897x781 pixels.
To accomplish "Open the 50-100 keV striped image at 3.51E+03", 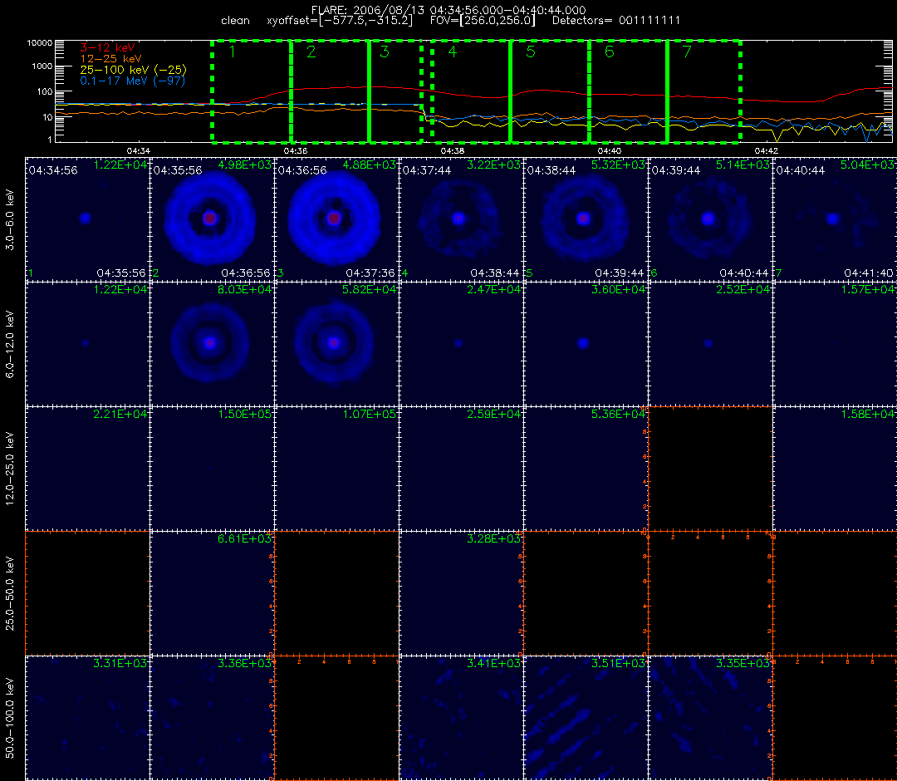I will coord(586,718).
